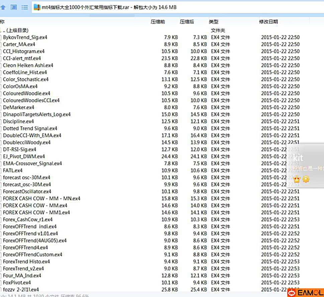Image resolution: width=324 pixels, height=297 pixels.
Task: Sort by the 类型 column header
Action: [213, 22]
